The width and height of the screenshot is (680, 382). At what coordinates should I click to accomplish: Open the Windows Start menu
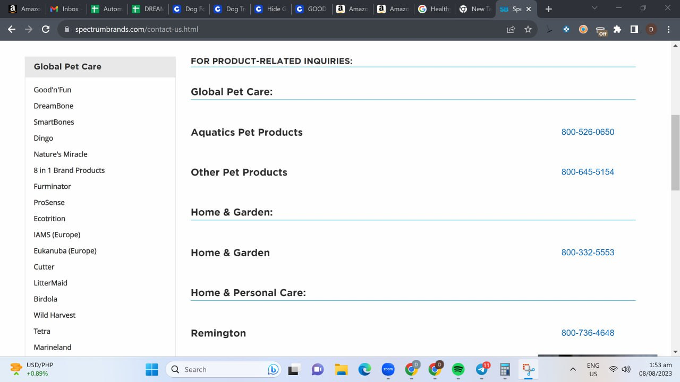point(152,369)
